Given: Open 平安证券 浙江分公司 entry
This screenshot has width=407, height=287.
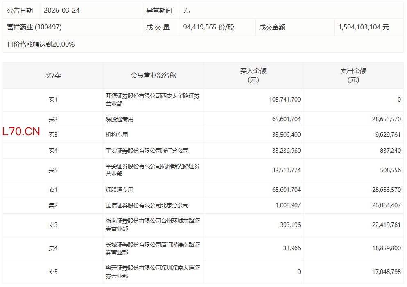Looking at the screenshot, I should tap(147, 151).
